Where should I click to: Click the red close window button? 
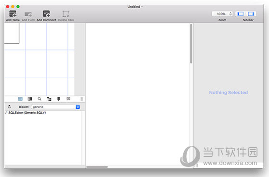coord(8,7)
